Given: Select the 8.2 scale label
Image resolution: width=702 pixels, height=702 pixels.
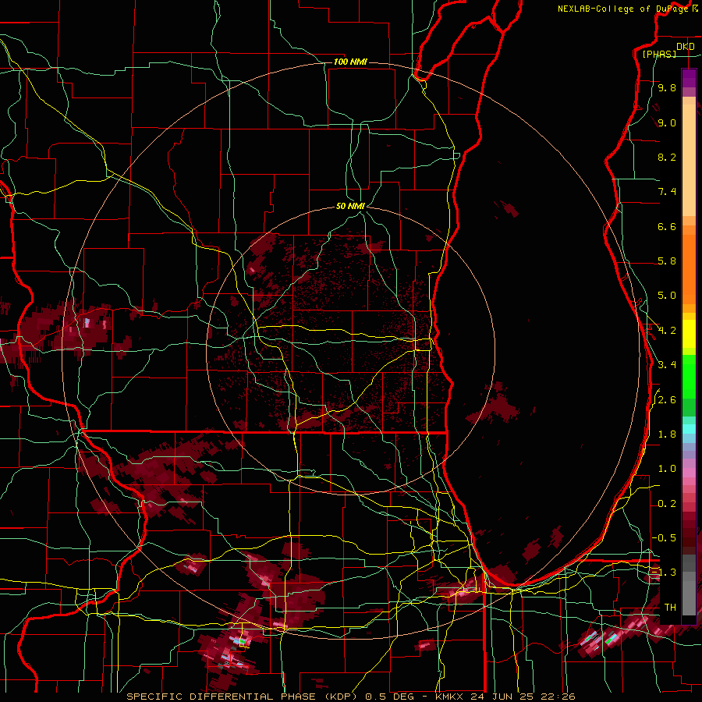Looking at the screenshot, I should 667,157.
